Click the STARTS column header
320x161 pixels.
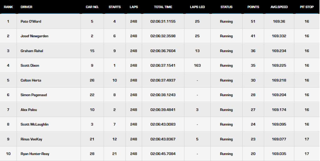click(114, 7)
